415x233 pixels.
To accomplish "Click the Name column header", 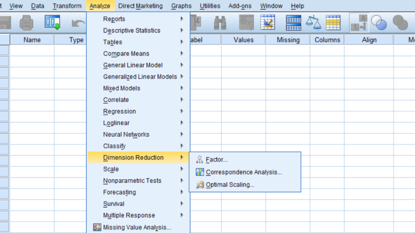I will pyautogui.click(x=32, y=40).
